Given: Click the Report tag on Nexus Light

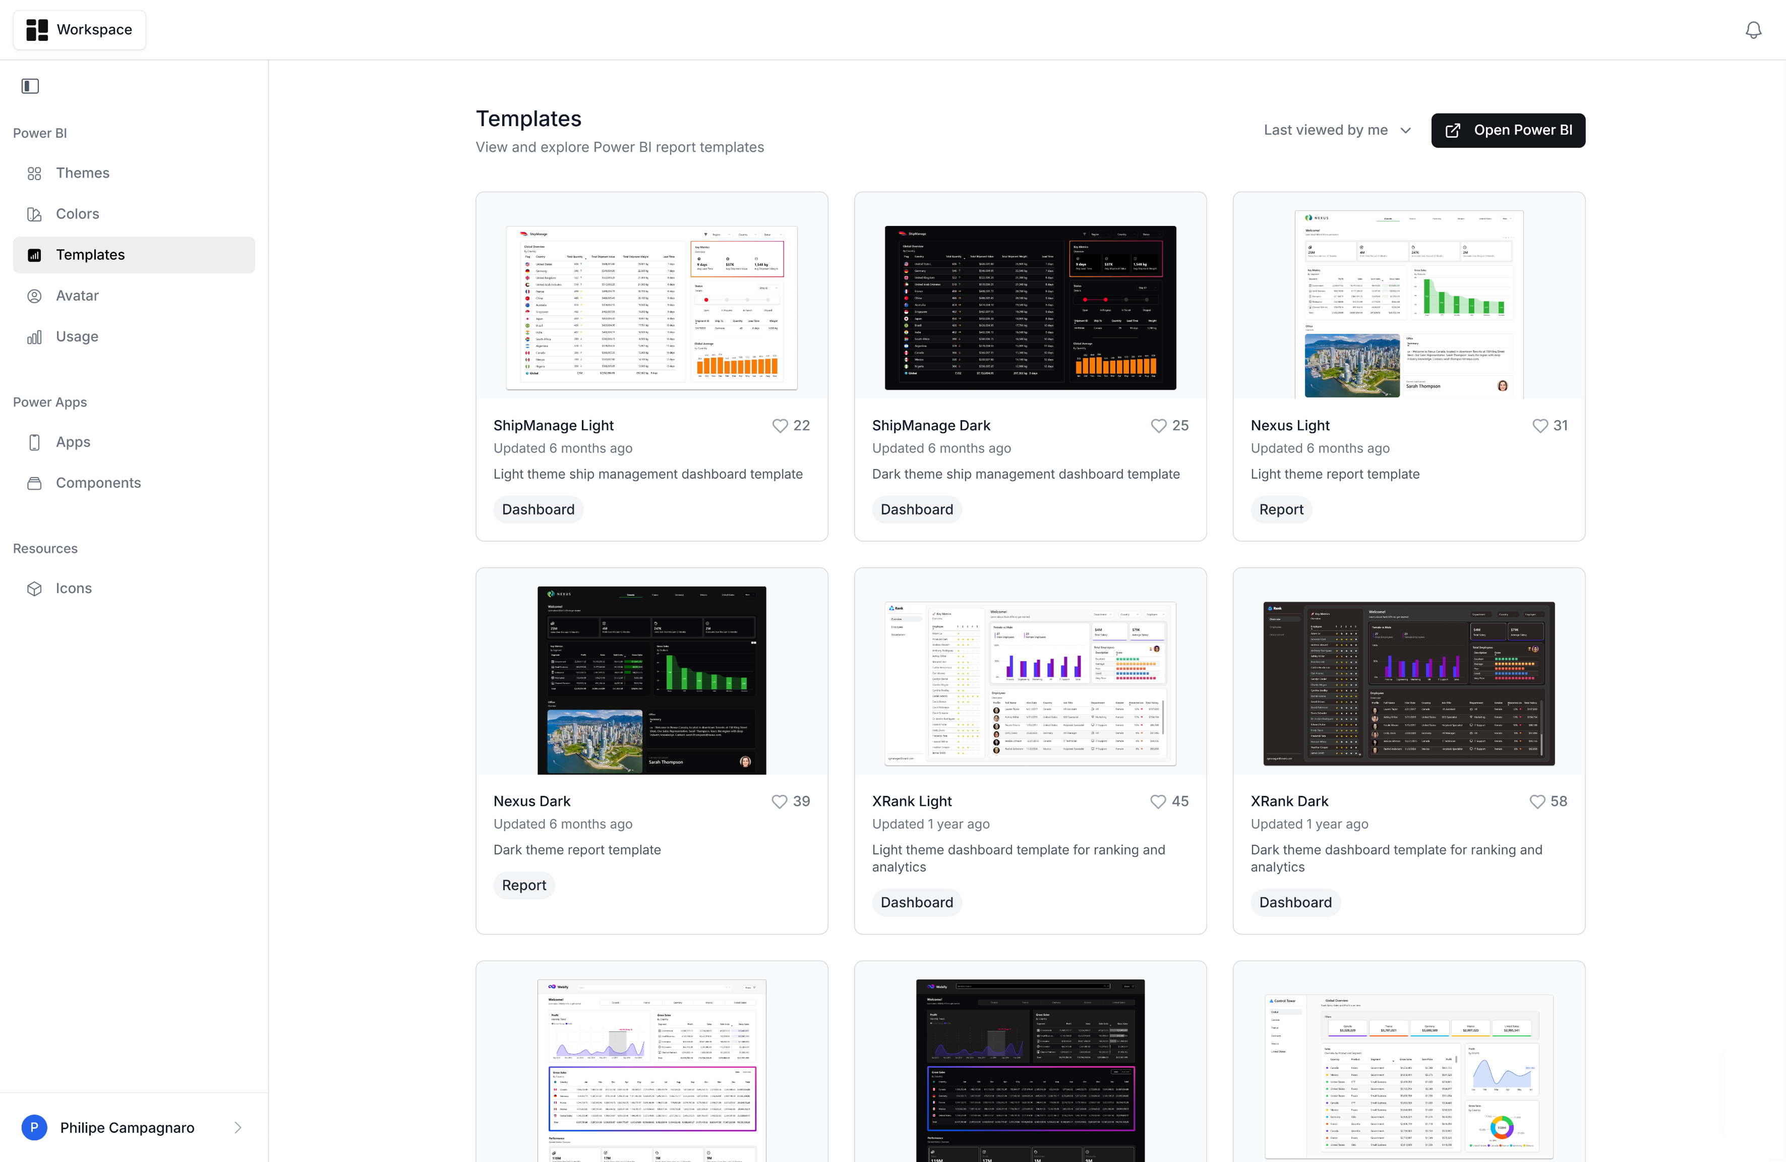Looking at the screenshot, I should pyautogui.click(x=1280, y=509).
